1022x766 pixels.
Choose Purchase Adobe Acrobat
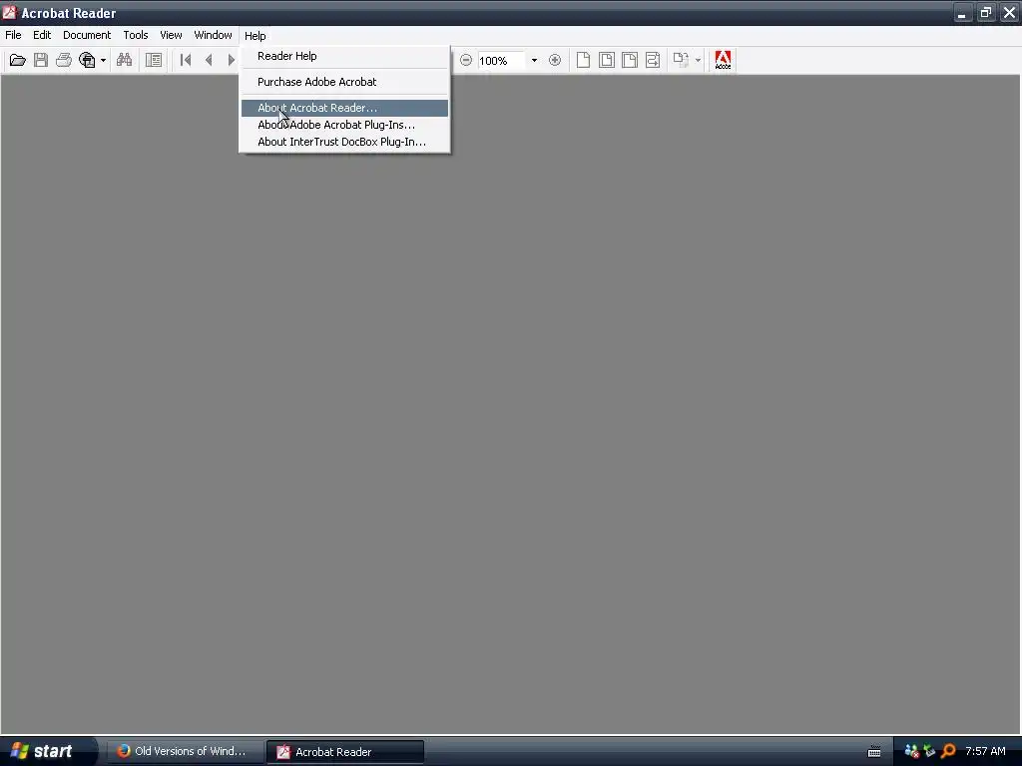coord(344,82)
